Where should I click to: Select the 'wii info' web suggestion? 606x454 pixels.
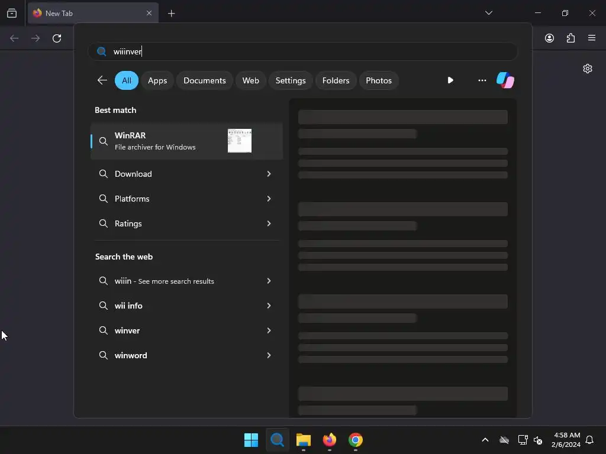pos(186,306)
